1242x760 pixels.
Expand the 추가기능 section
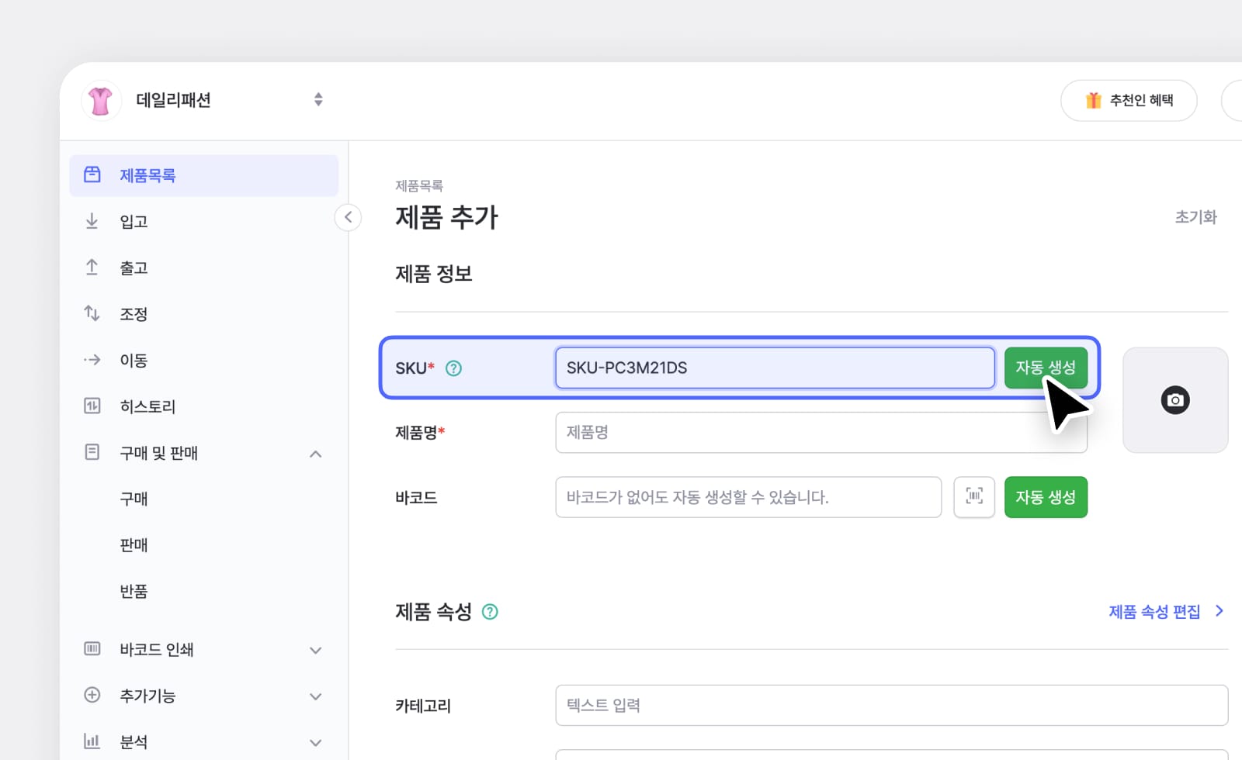pos(315,696)
